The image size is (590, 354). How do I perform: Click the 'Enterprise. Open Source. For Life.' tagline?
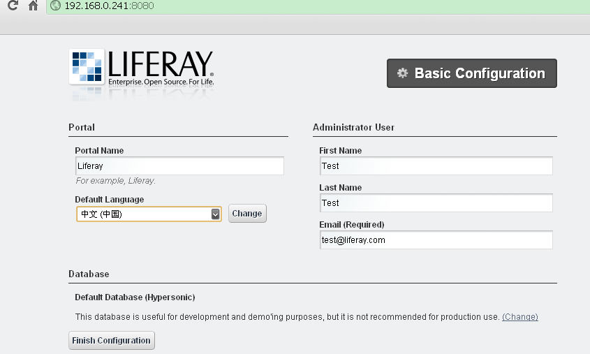tap(161, 82)
